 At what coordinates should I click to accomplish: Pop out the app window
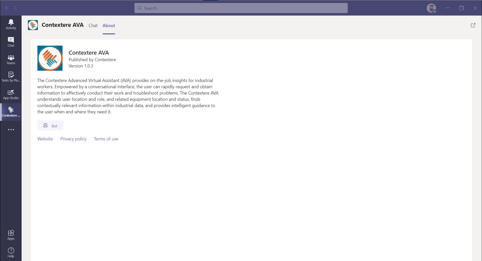pyautogui.click(x=473, y=25)
